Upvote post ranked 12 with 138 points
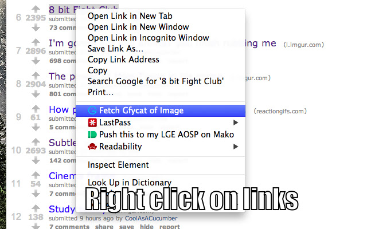This screenshot has height=229, width=367. click(x=36, y=208)
